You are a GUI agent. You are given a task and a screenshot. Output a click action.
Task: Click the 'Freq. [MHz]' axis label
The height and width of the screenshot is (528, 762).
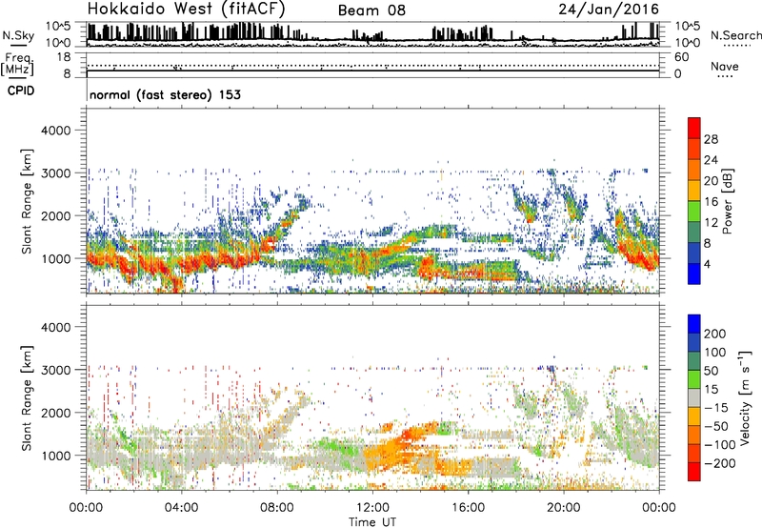point(17,65)
